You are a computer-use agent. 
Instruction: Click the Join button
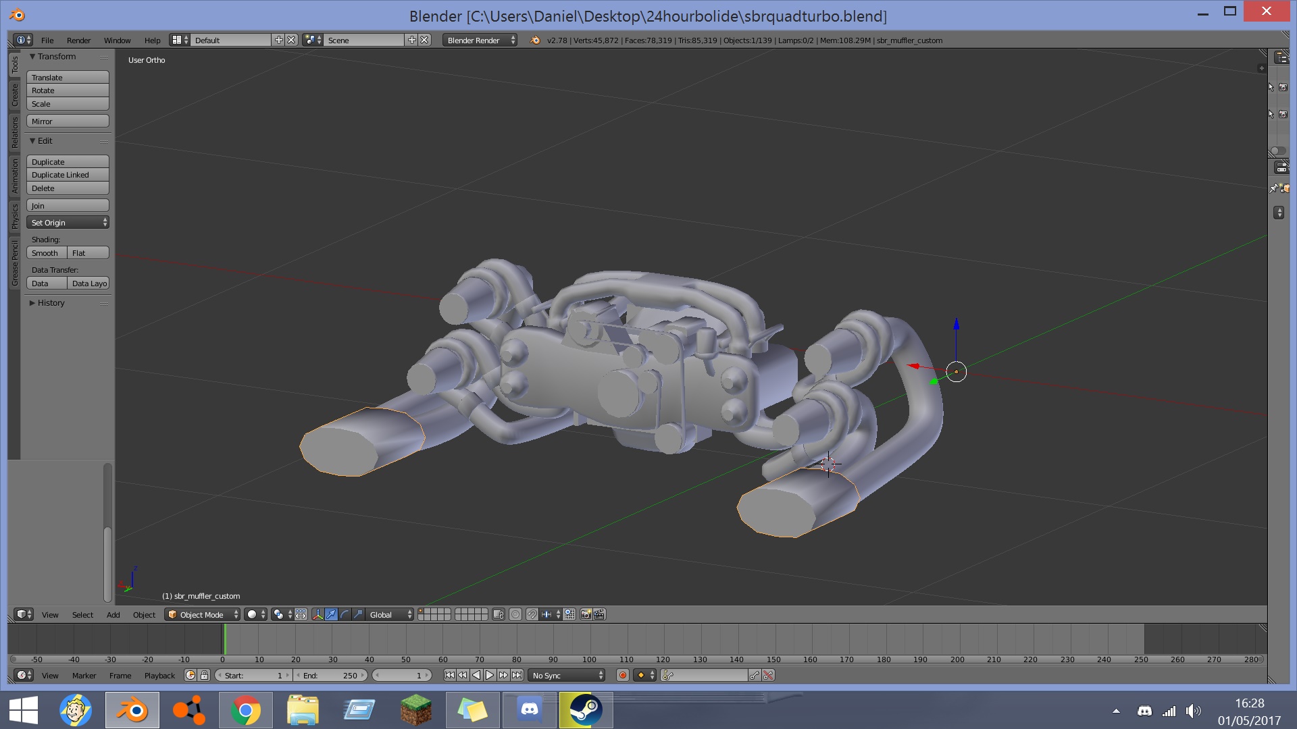click(68, 205)
